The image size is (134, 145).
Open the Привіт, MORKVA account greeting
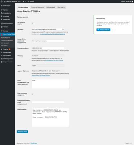[126, 1]
